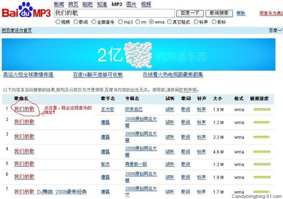Click the link speed bar for 张杰 row
Screen dimensions: 283x199
[262, 164]
